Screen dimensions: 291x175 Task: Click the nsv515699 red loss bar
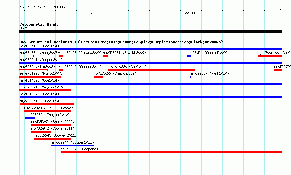(x=98, y=77)
